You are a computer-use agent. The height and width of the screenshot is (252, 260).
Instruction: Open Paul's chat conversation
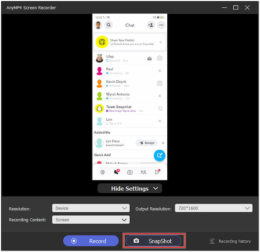(130, 71)
